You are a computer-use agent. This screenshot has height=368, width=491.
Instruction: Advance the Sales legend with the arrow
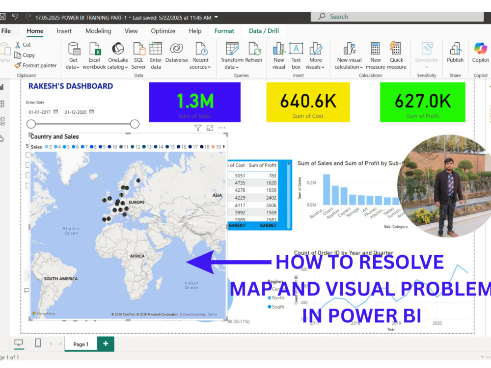[223, 146]
